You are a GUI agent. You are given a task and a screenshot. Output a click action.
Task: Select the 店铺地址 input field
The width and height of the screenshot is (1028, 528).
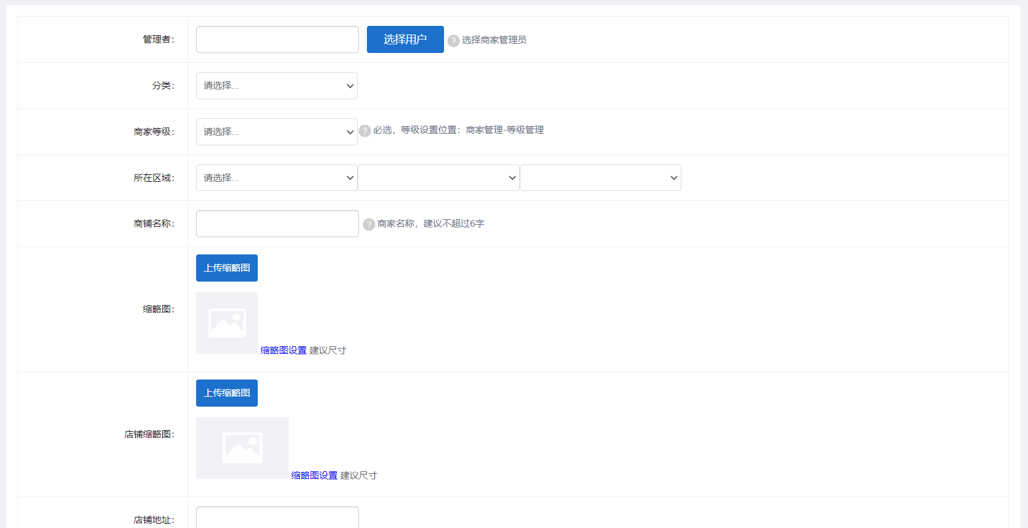tap(278, 518)
